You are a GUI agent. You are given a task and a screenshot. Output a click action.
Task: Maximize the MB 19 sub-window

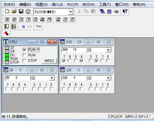point(98,42)
